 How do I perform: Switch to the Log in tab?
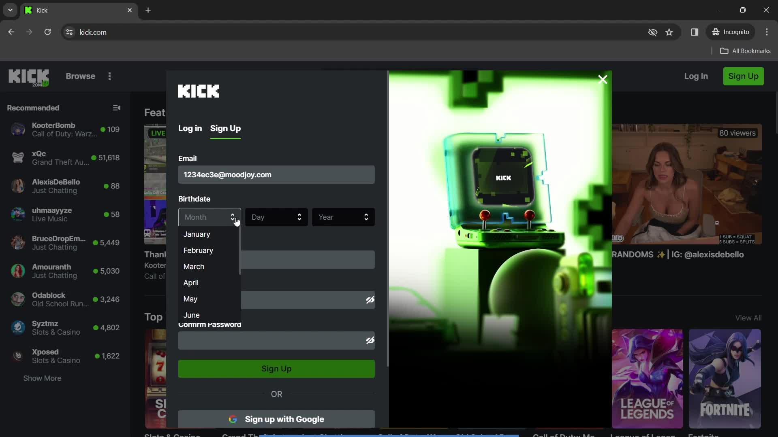[x=190, y=128]
